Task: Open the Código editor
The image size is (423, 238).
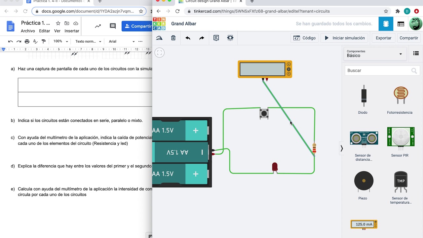Action: (x=304, y=38)
